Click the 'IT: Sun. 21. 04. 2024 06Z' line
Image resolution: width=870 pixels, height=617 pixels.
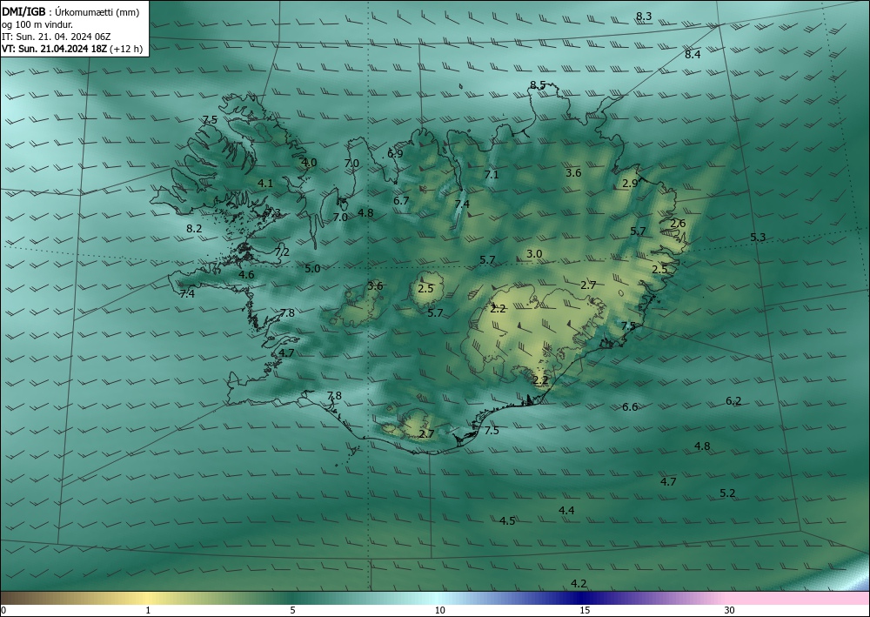pos(56,37)
